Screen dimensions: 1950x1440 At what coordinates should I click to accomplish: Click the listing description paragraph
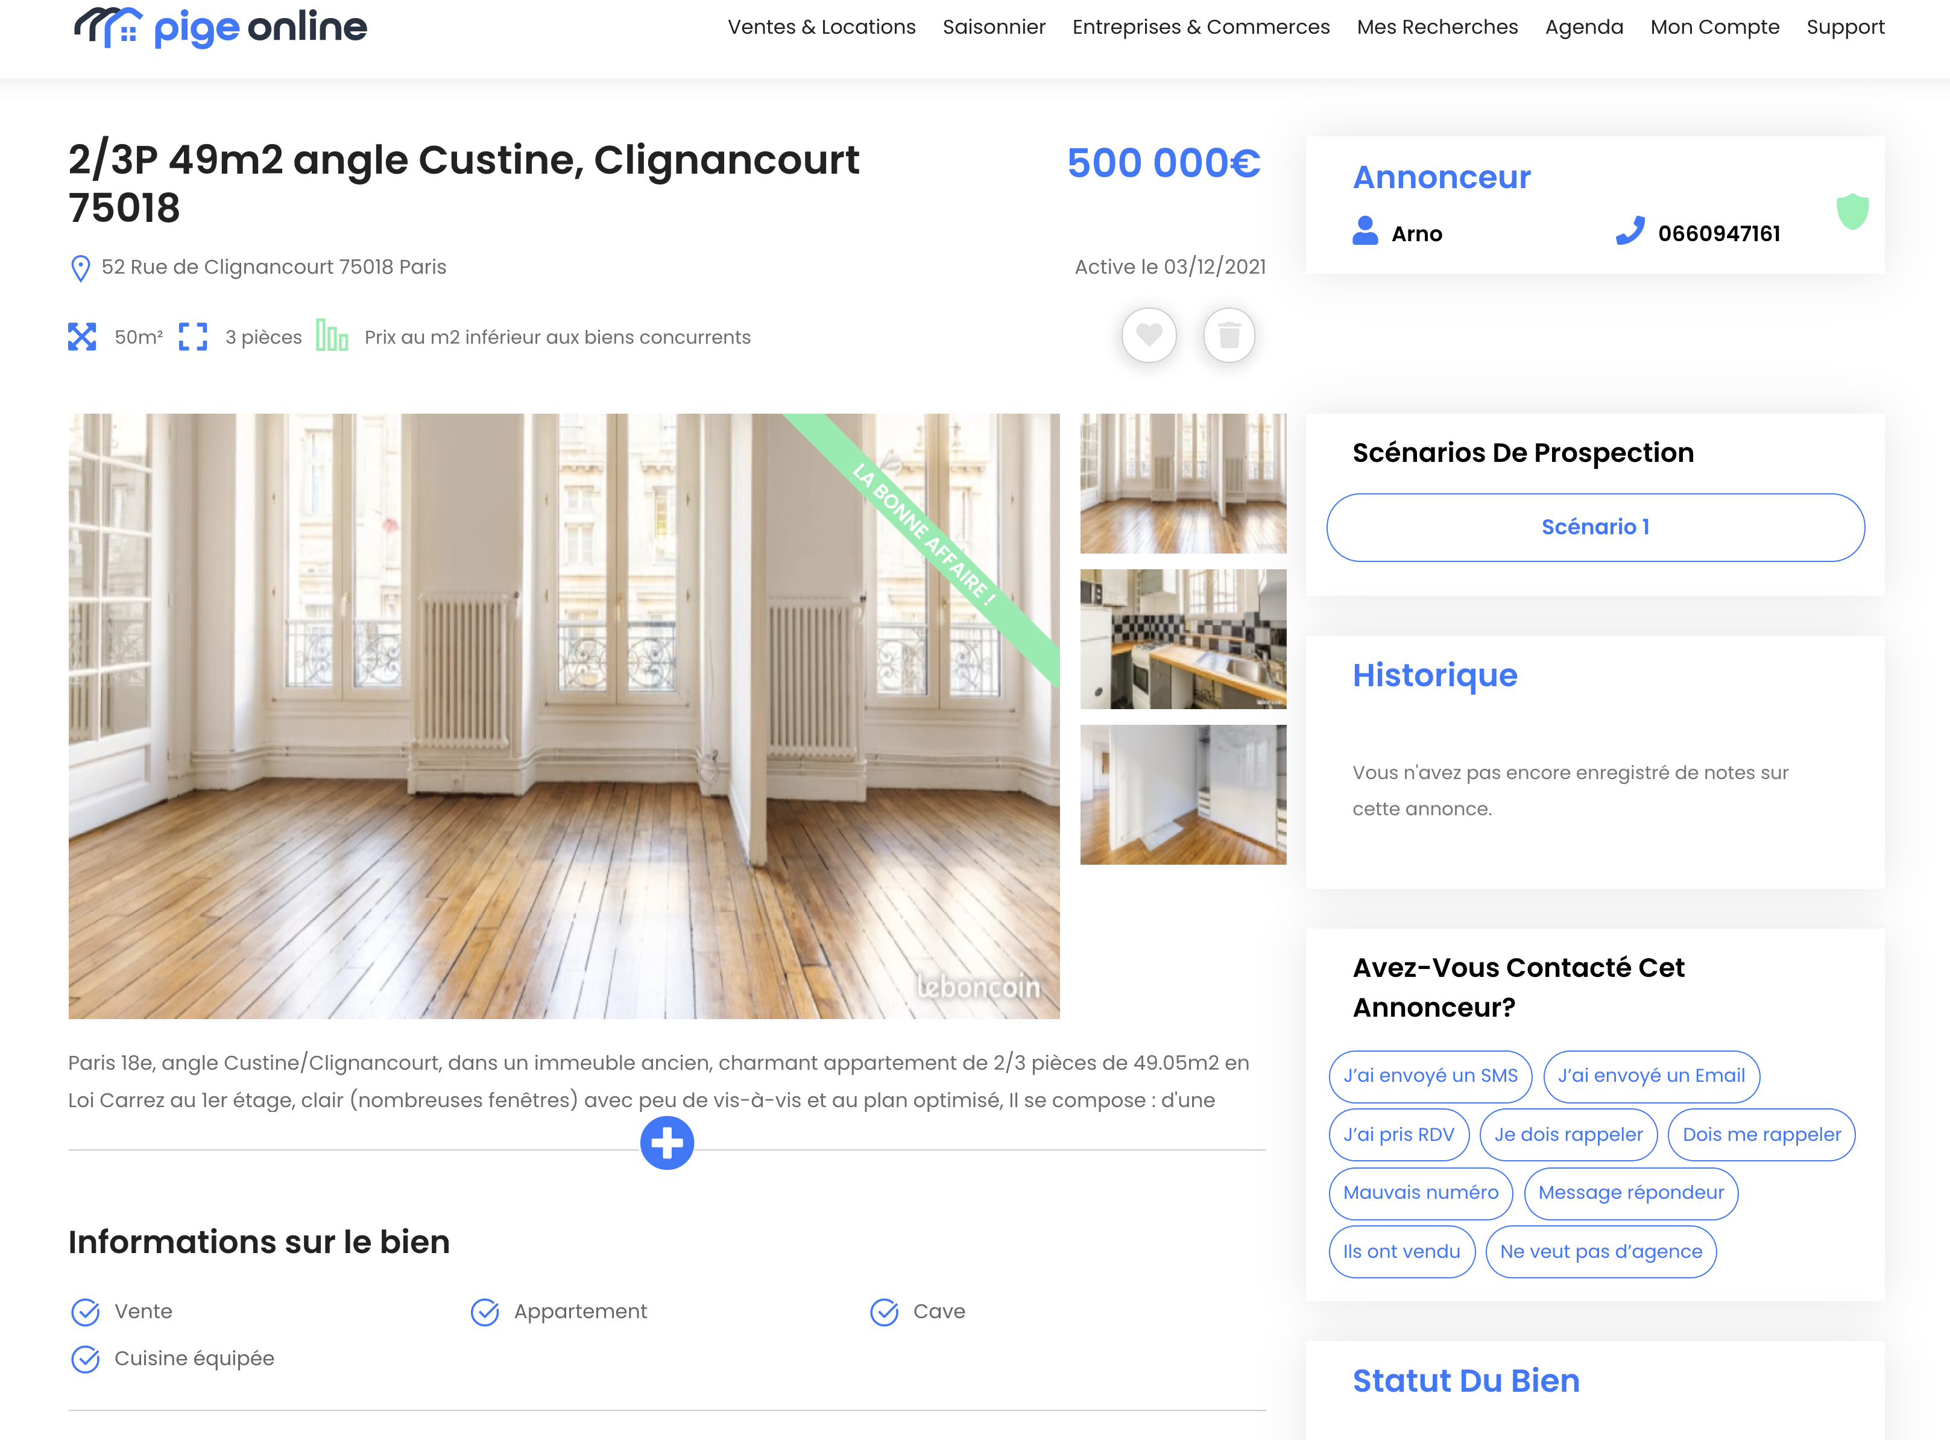[x=658, y=1082]
